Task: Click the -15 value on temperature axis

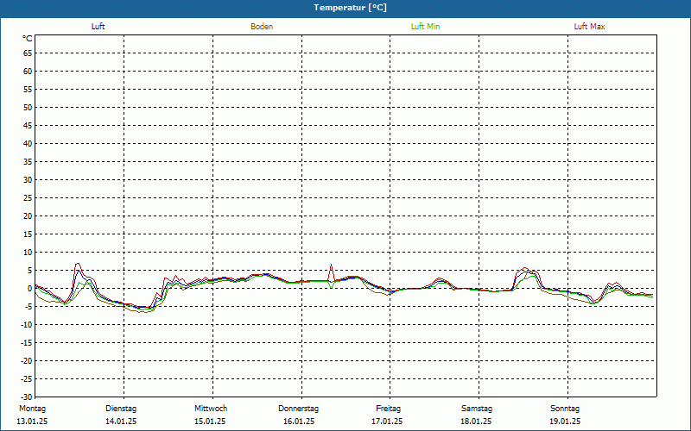Action: click(26, 342)
